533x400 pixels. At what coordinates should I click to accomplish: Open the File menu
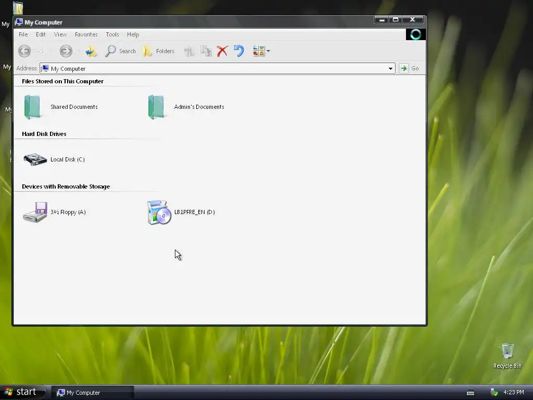pyautogui.click(x=23, y=34)
